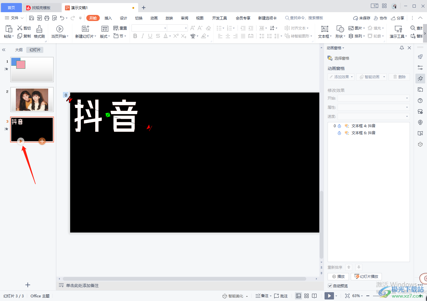Click fit-to-window zoom icon

(x=347, y=296)
